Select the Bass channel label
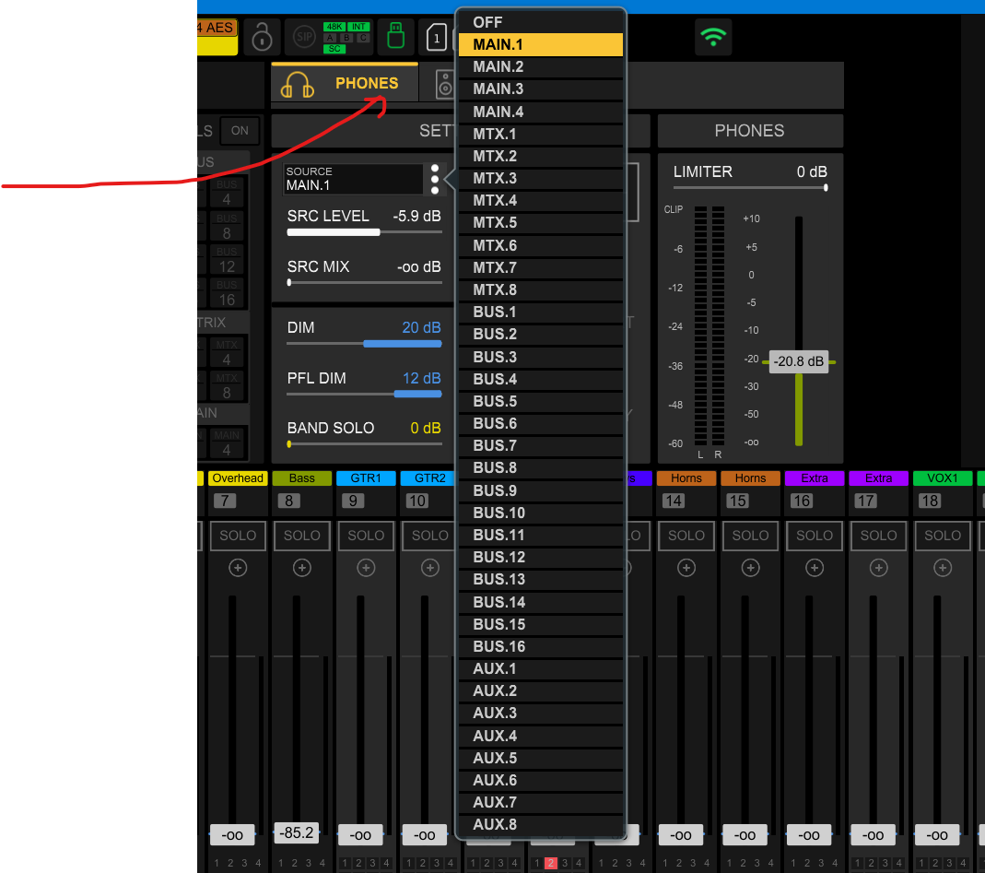 click(x=301, y=478)
